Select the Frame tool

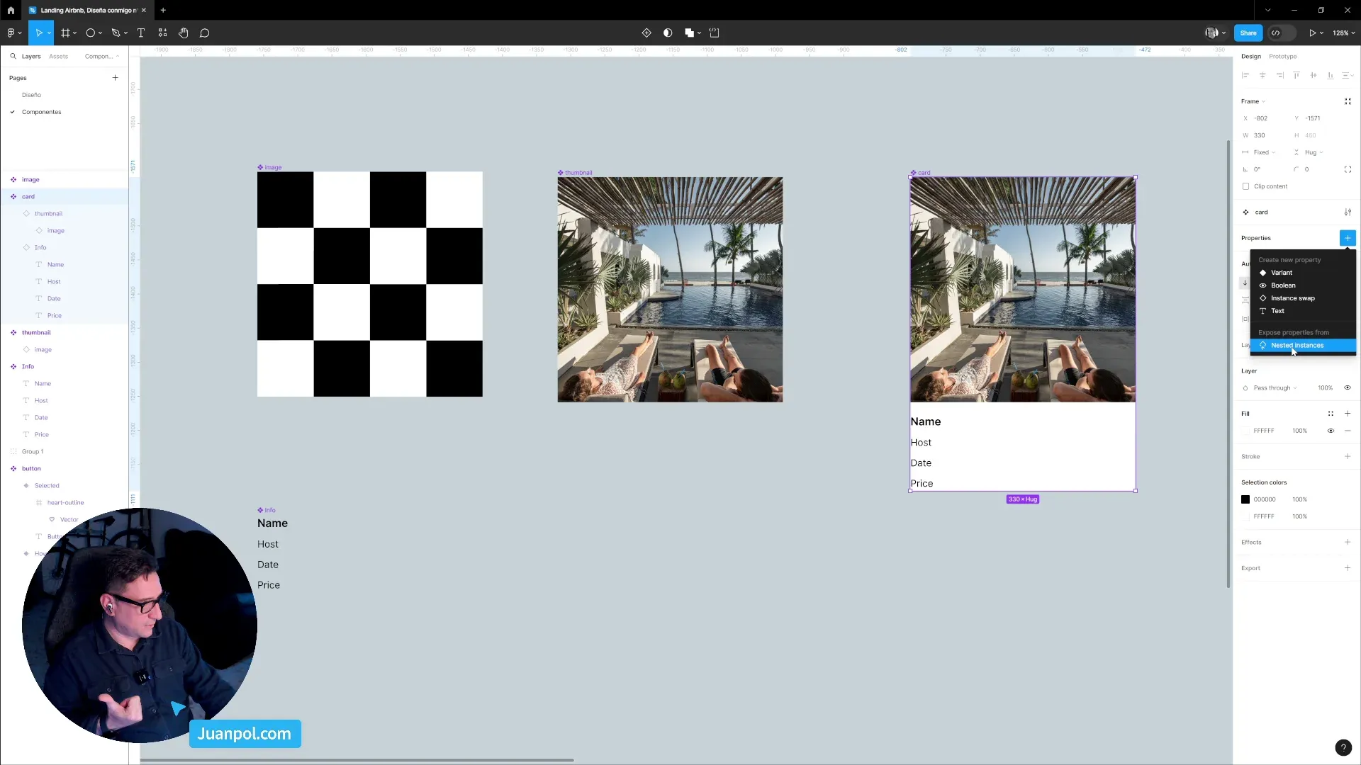65,33
